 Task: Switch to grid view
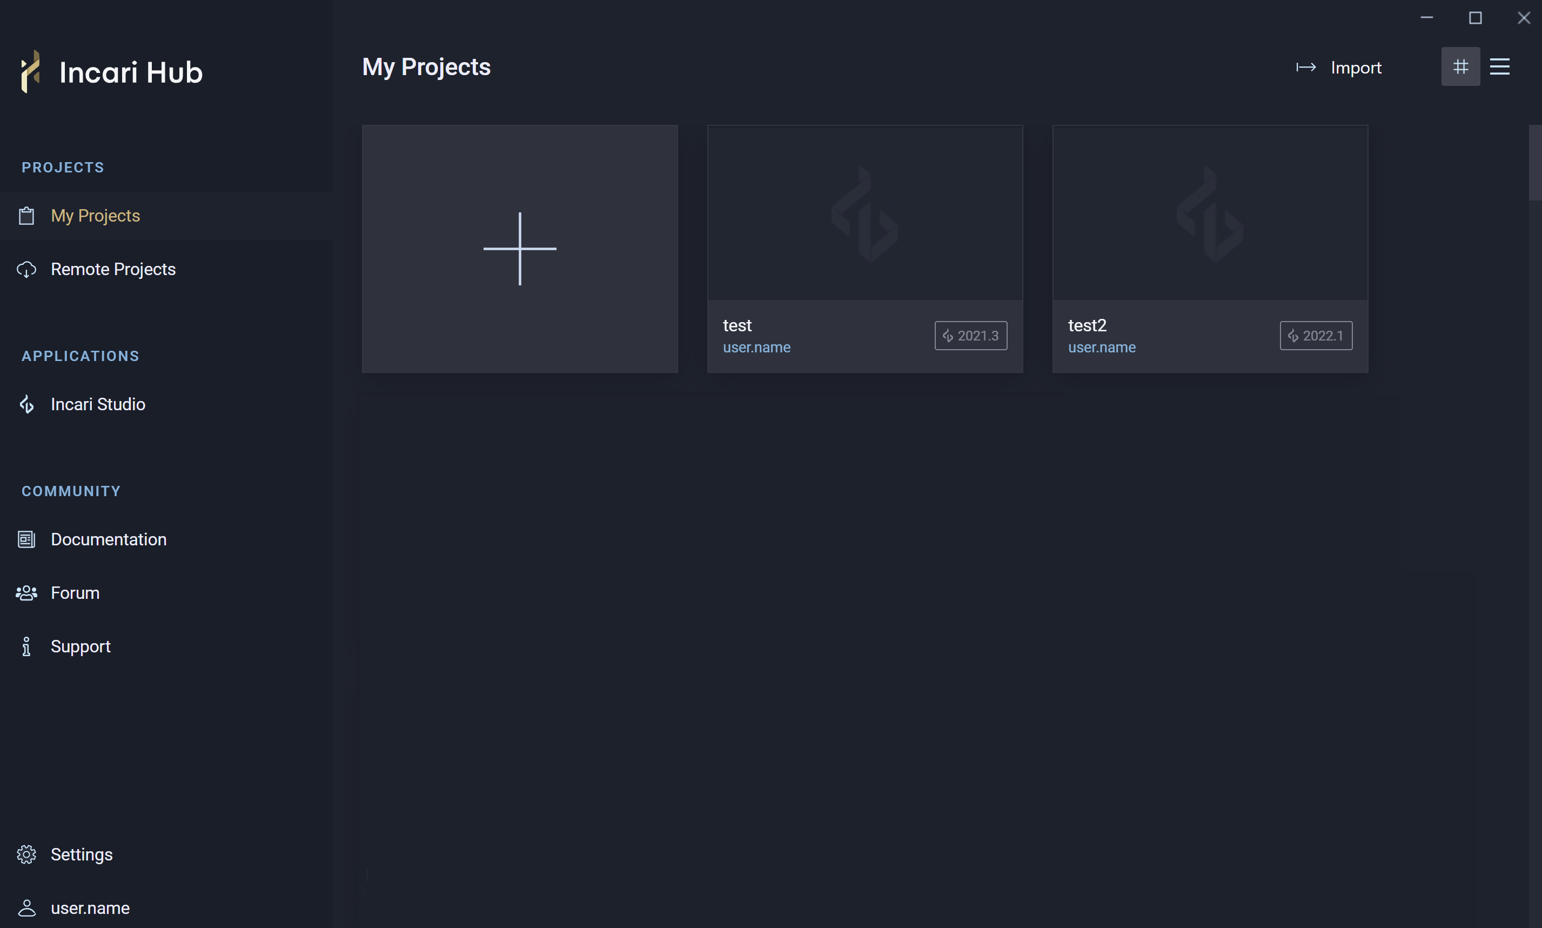pos(1460,66)
